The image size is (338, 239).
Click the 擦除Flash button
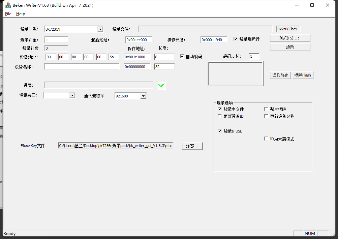[302, 75]
